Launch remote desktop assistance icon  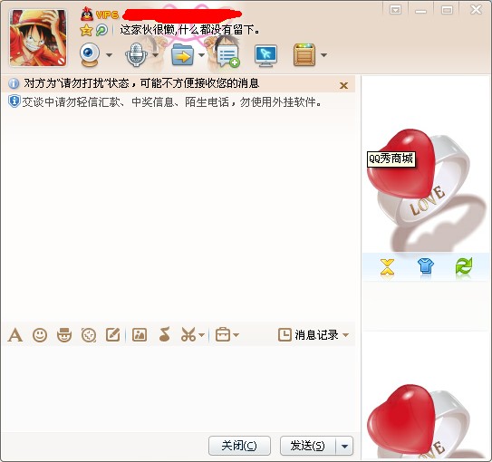tap(265, 56)
